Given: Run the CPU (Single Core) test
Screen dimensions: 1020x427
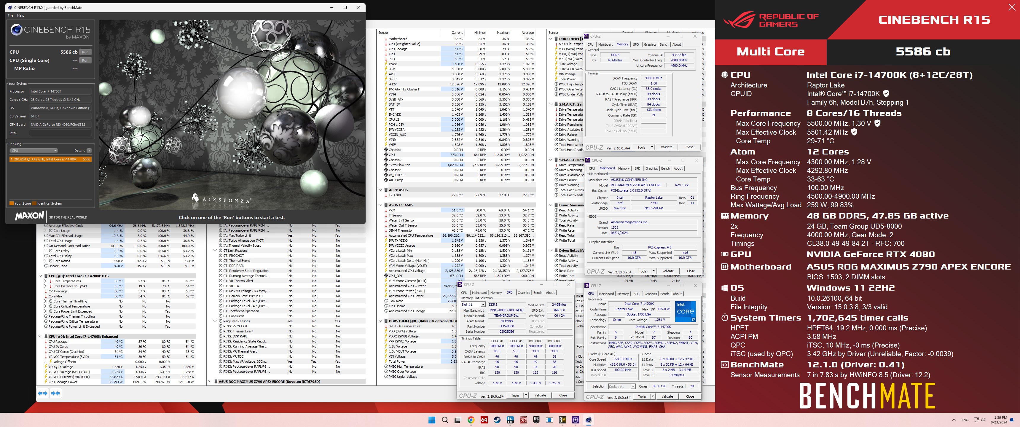Looking at the screenshot, I should [85, 60].
